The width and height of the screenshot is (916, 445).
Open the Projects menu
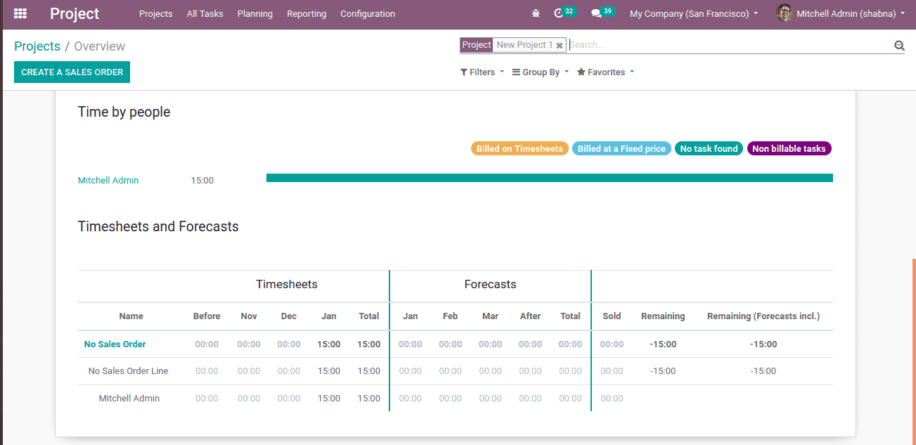click(156, 13)
